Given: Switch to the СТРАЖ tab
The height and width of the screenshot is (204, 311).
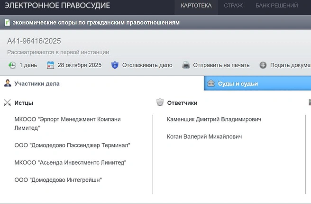Looking at the screenshot, I should 233,6.
